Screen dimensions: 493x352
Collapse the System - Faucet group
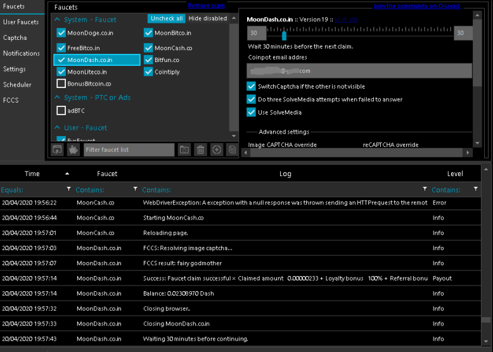(x=58, y=20)
